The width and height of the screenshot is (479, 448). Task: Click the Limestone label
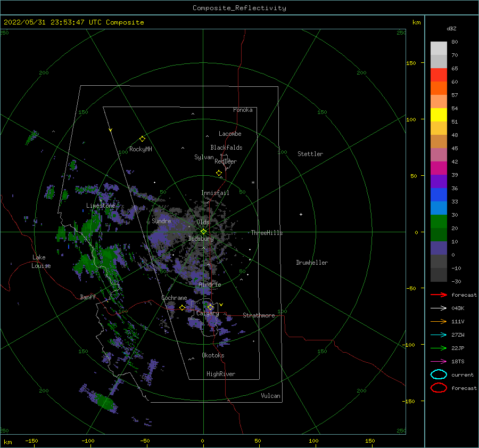[x=101, y=206]
